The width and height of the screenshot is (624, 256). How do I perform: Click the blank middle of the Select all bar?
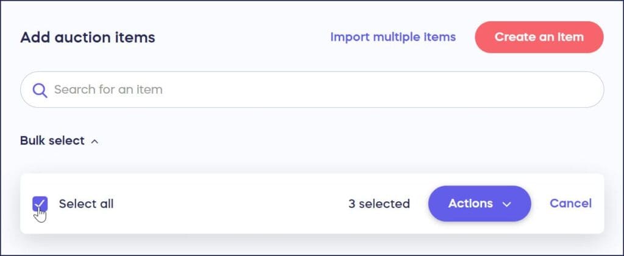pyautogui.click(x=232, y=204)
